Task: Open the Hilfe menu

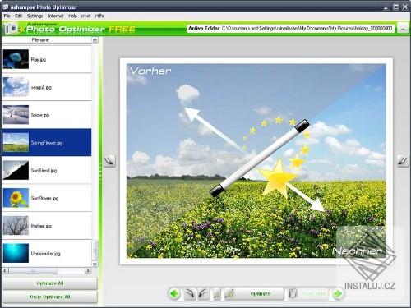Action: click(x=99, y=16)
